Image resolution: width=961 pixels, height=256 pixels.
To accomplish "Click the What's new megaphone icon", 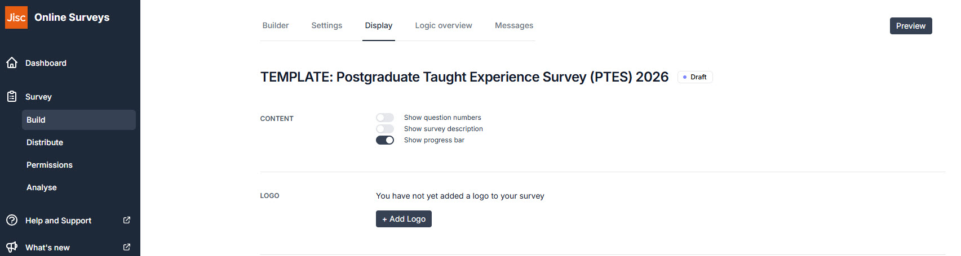I will (x=12, y=247).
